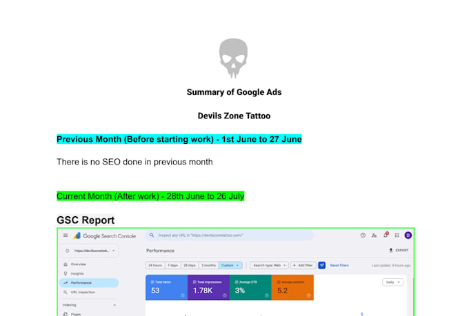Image resolution: width=469 pixels, height=316 pixels.
Task: Click the Performance page heading
Action: click(x=160, y=251)
